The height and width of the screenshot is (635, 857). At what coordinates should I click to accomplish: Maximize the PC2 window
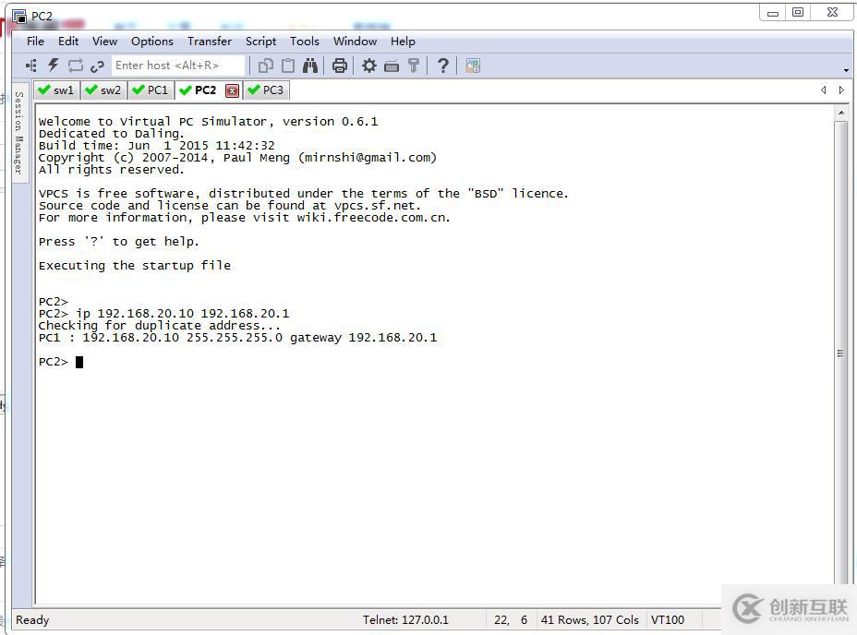point(798,13)
